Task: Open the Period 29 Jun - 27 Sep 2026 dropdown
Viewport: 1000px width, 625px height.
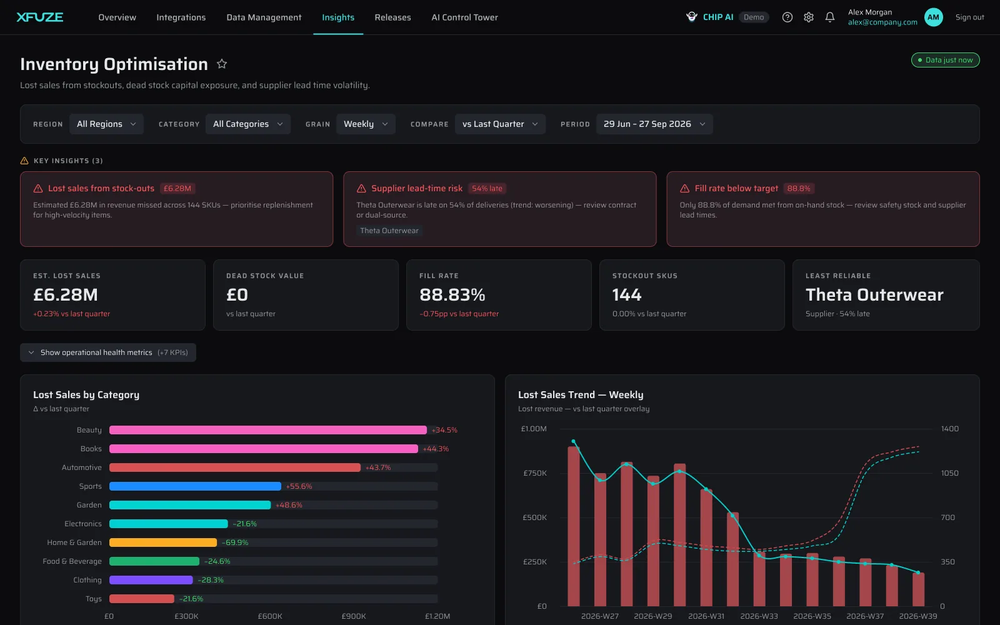Action: coord(654,124)
